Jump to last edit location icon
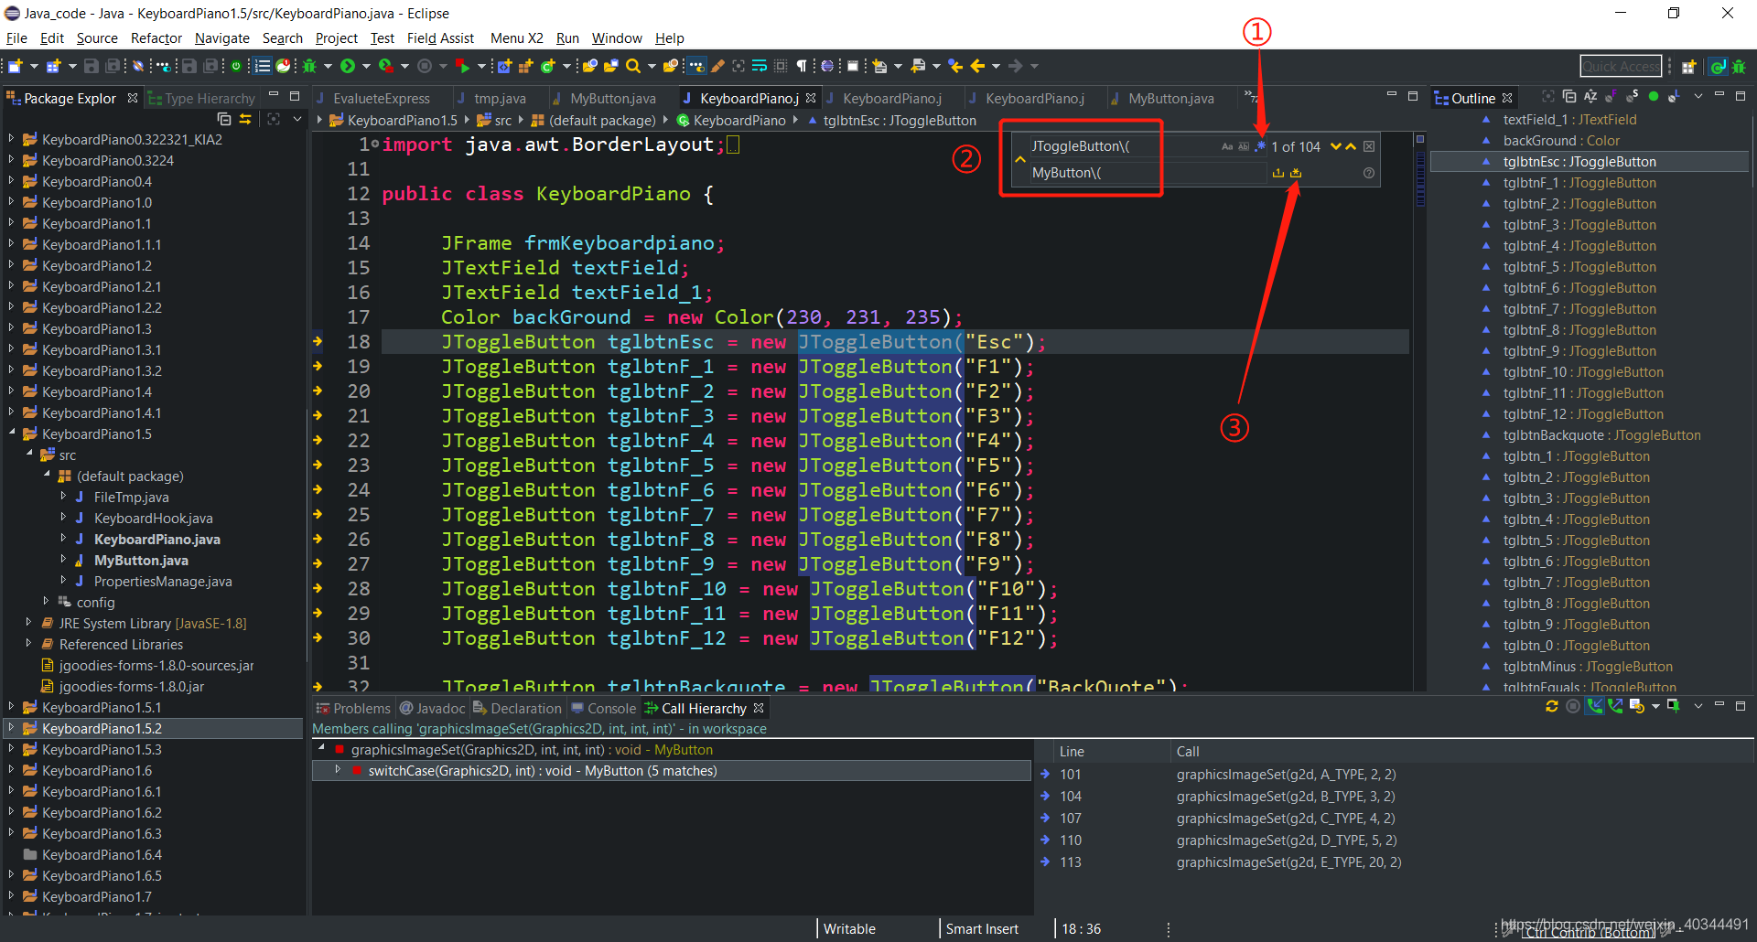 tap(955, 66)
